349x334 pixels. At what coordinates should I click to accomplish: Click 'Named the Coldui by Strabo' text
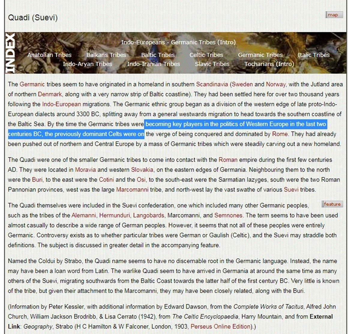click(45, 261)
